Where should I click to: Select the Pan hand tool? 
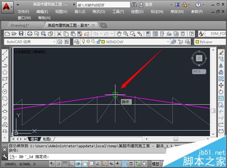click(x=119, y=34)
